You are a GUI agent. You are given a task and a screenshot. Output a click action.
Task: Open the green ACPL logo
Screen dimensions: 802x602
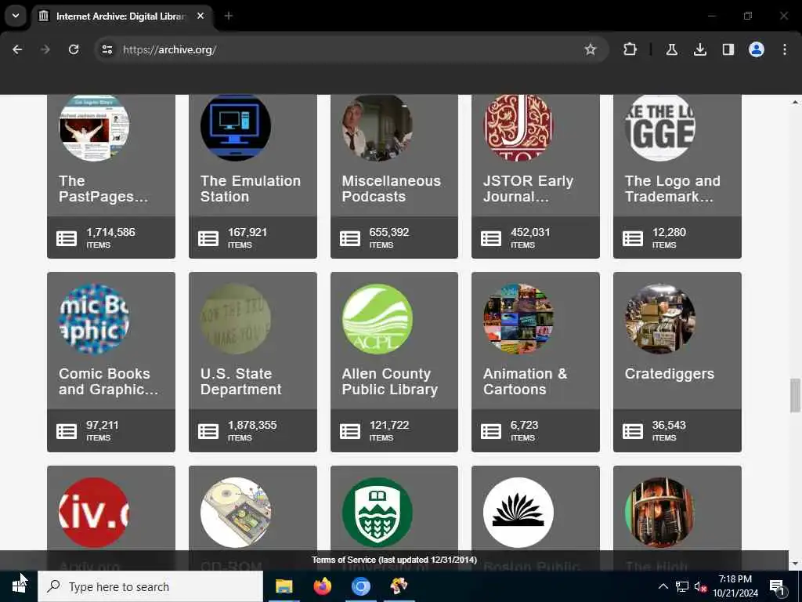[x=377, y=319]
